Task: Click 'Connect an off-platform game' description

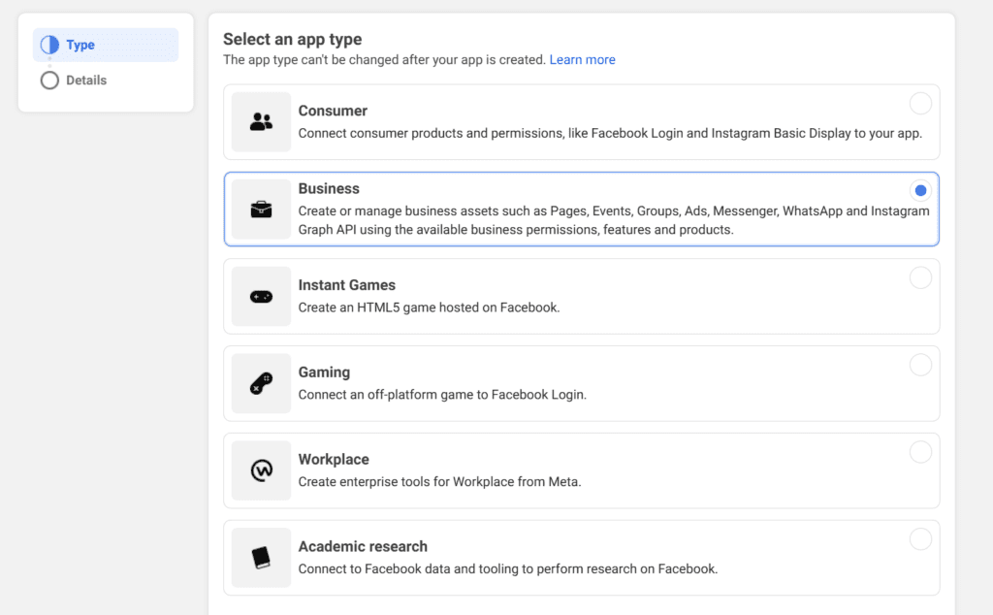Action: coord(442,395)
